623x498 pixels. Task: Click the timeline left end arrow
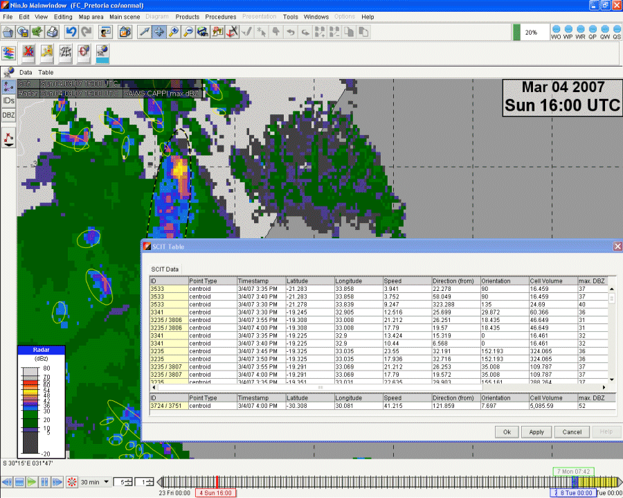coord(160,482)
